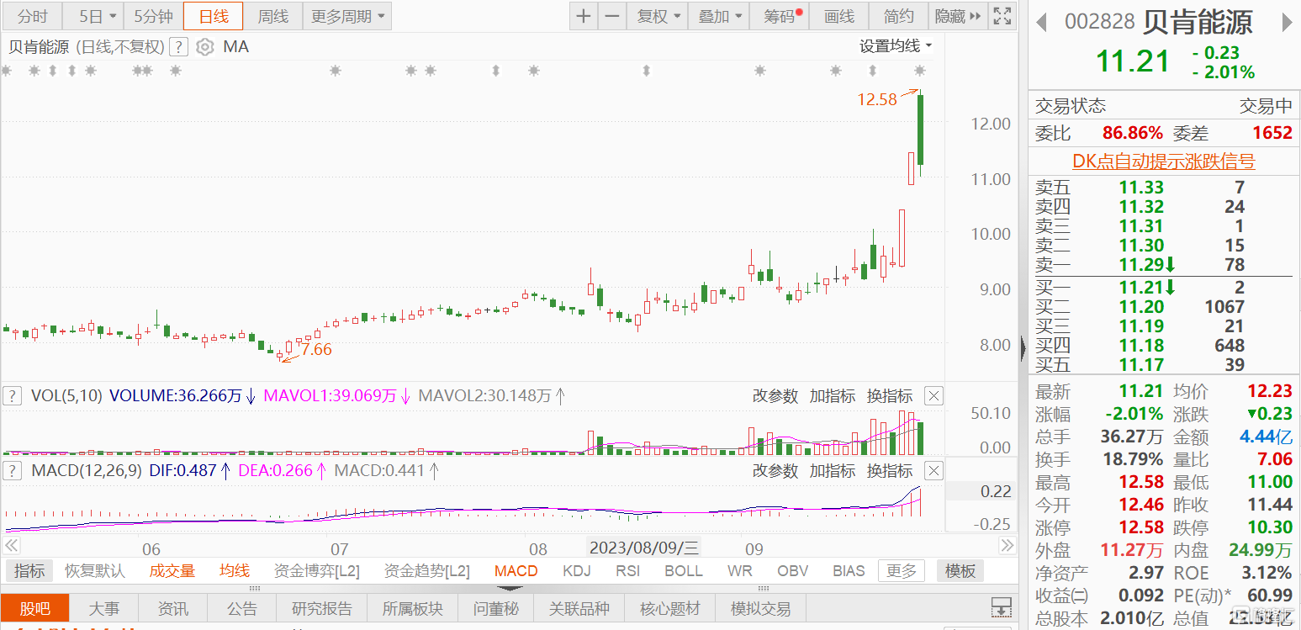Select MACD indicator on bar
Viewport: 1301px width, 630px height.
(516, 571)
